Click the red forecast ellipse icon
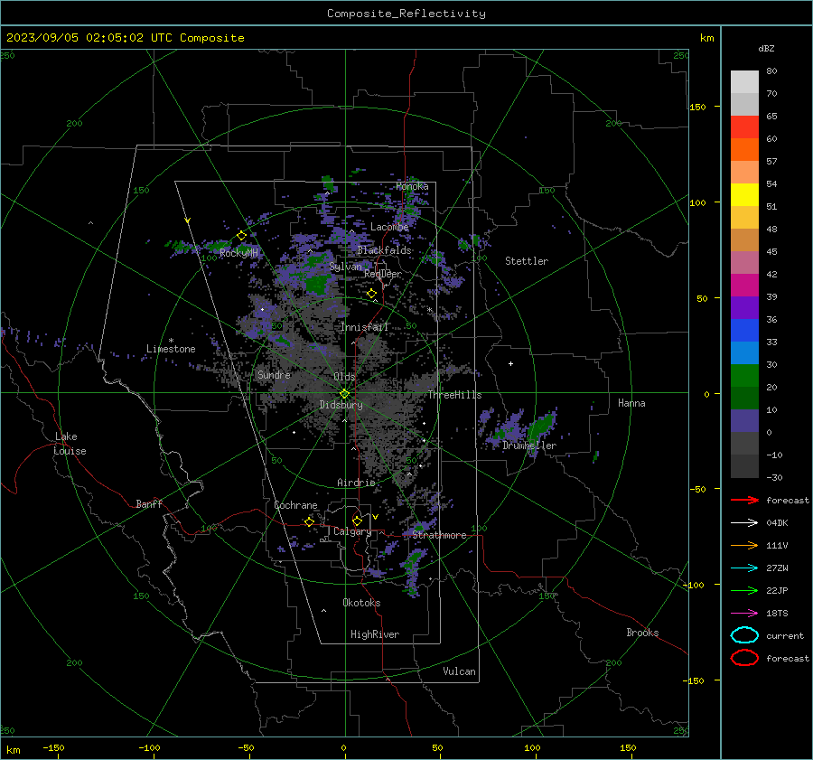Screen dimensions: 813x760 (744, 658)
